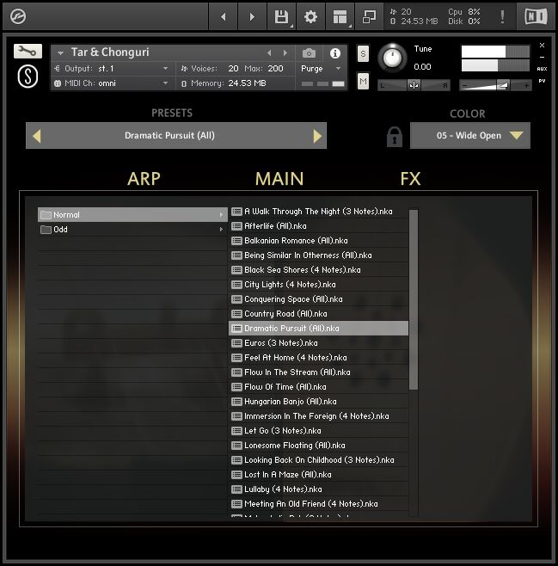
Task: Open the MIDI Ch omni dropdown
Action: pyautogui.click(x=112, y=83)
